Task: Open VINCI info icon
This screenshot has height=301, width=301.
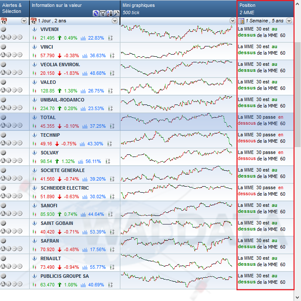Action: 34,47
